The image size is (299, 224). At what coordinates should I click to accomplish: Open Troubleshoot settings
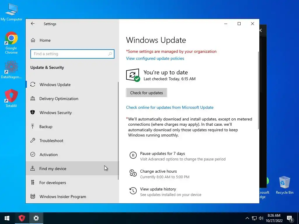72,141
